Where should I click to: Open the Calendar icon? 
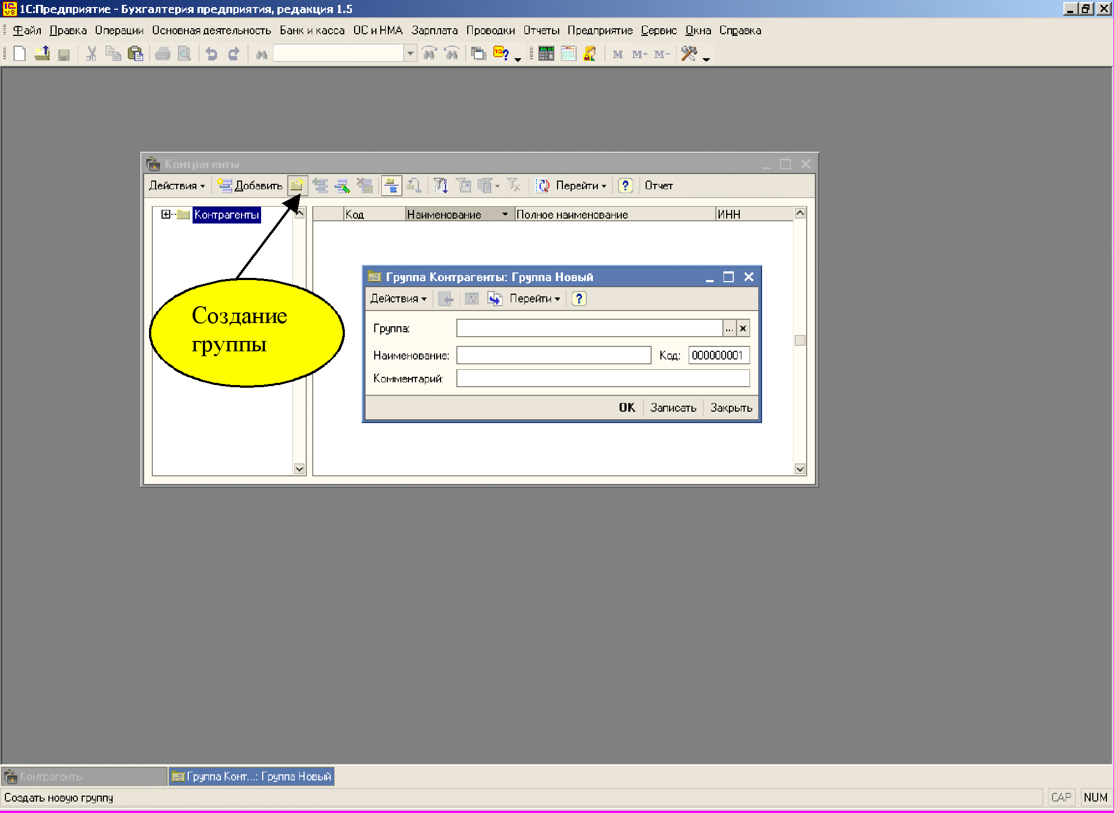(x=568, y=54)
